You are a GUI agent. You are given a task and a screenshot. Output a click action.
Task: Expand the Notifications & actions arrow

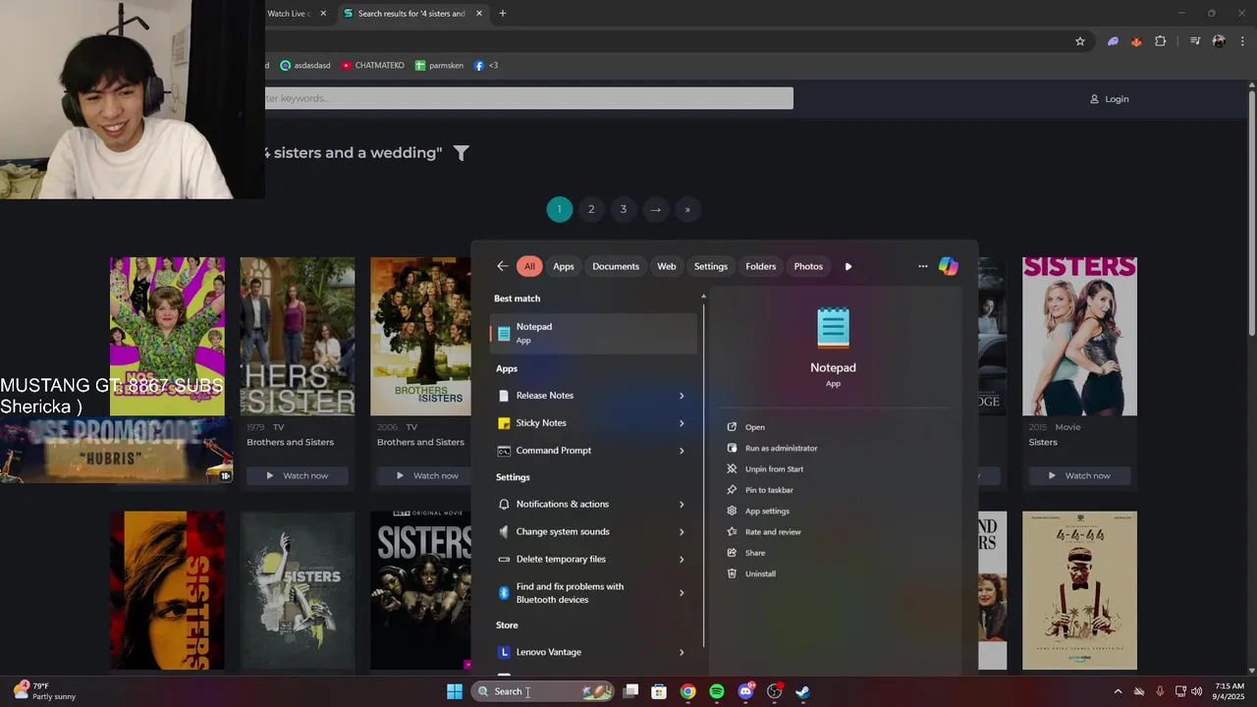tap(682, 505)
